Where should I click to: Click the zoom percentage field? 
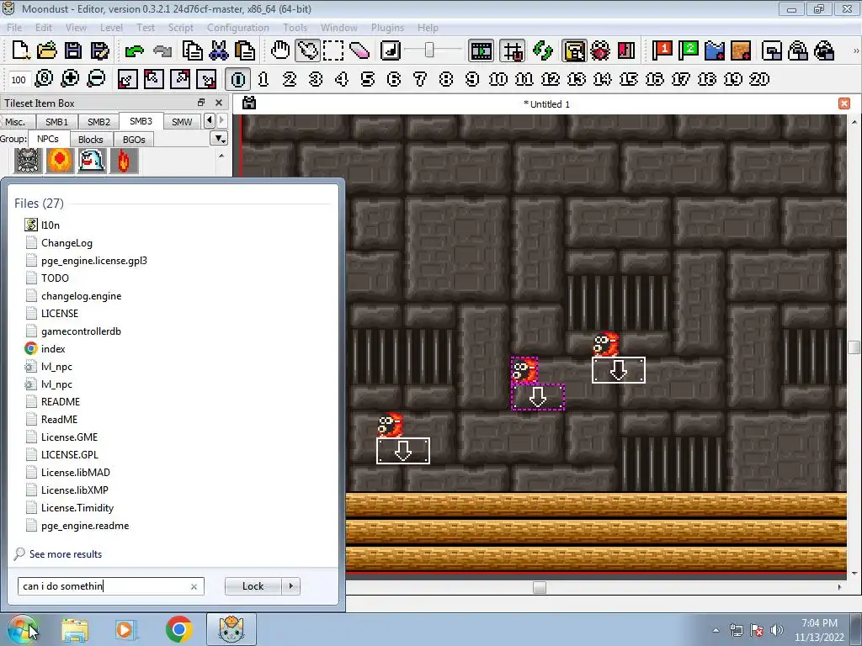point(19,80)
